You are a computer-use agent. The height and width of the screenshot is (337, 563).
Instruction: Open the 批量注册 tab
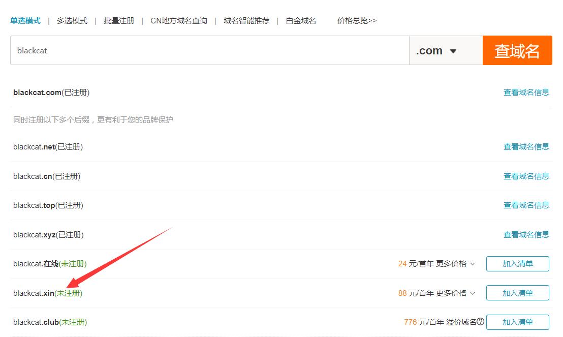coord(119,21)
